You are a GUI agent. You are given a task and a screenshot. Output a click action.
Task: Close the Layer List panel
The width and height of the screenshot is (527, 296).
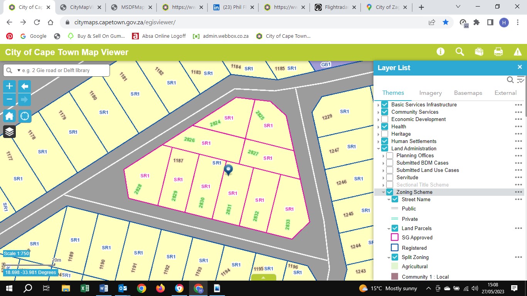(x=520, y=67)
